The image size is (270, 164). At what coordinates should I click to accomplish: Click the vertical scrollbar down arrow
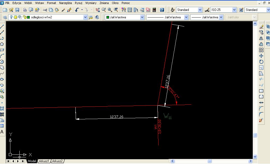pyautogui.click(x=255, y=157)
